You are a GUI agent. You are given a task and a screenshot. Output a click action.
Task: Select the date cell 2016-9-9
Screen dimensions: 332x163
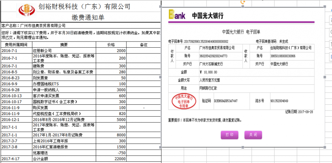click(x=16, y=84)
